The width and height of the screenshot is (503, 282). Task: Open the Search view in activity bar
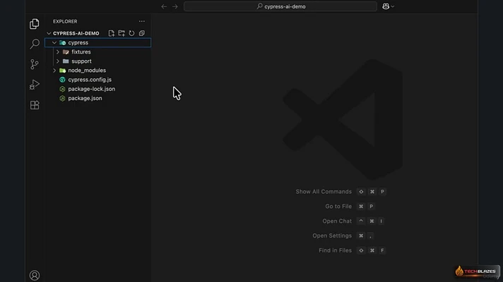[x=35, y=44]
